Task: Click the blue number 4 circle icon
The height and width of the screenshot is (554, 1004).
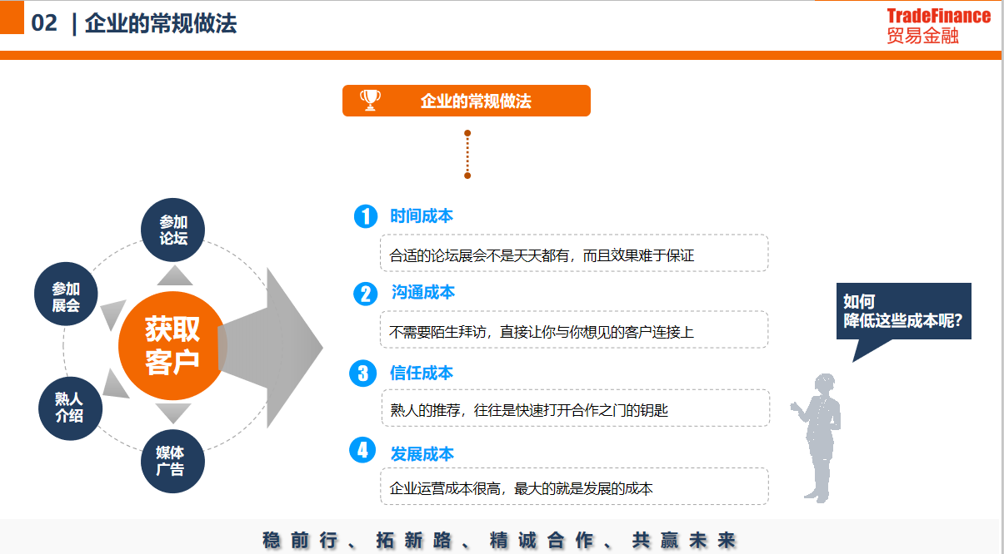Action: click(x=362, y=451)
